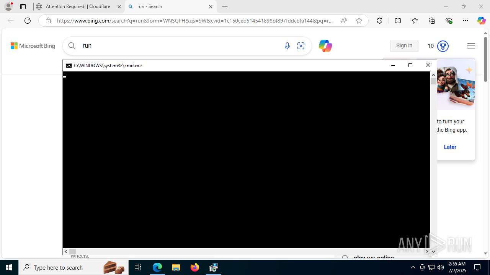Add this page to favorites star
Screen dimensions: 490x275
[359, 21]
